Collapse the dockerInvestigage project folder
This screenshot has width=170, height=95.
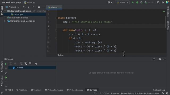coord(5,11)
